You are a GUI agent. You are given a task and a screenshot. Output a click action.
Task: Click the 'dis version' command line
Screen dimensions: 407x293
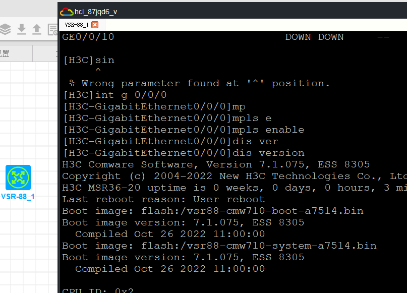184,153
